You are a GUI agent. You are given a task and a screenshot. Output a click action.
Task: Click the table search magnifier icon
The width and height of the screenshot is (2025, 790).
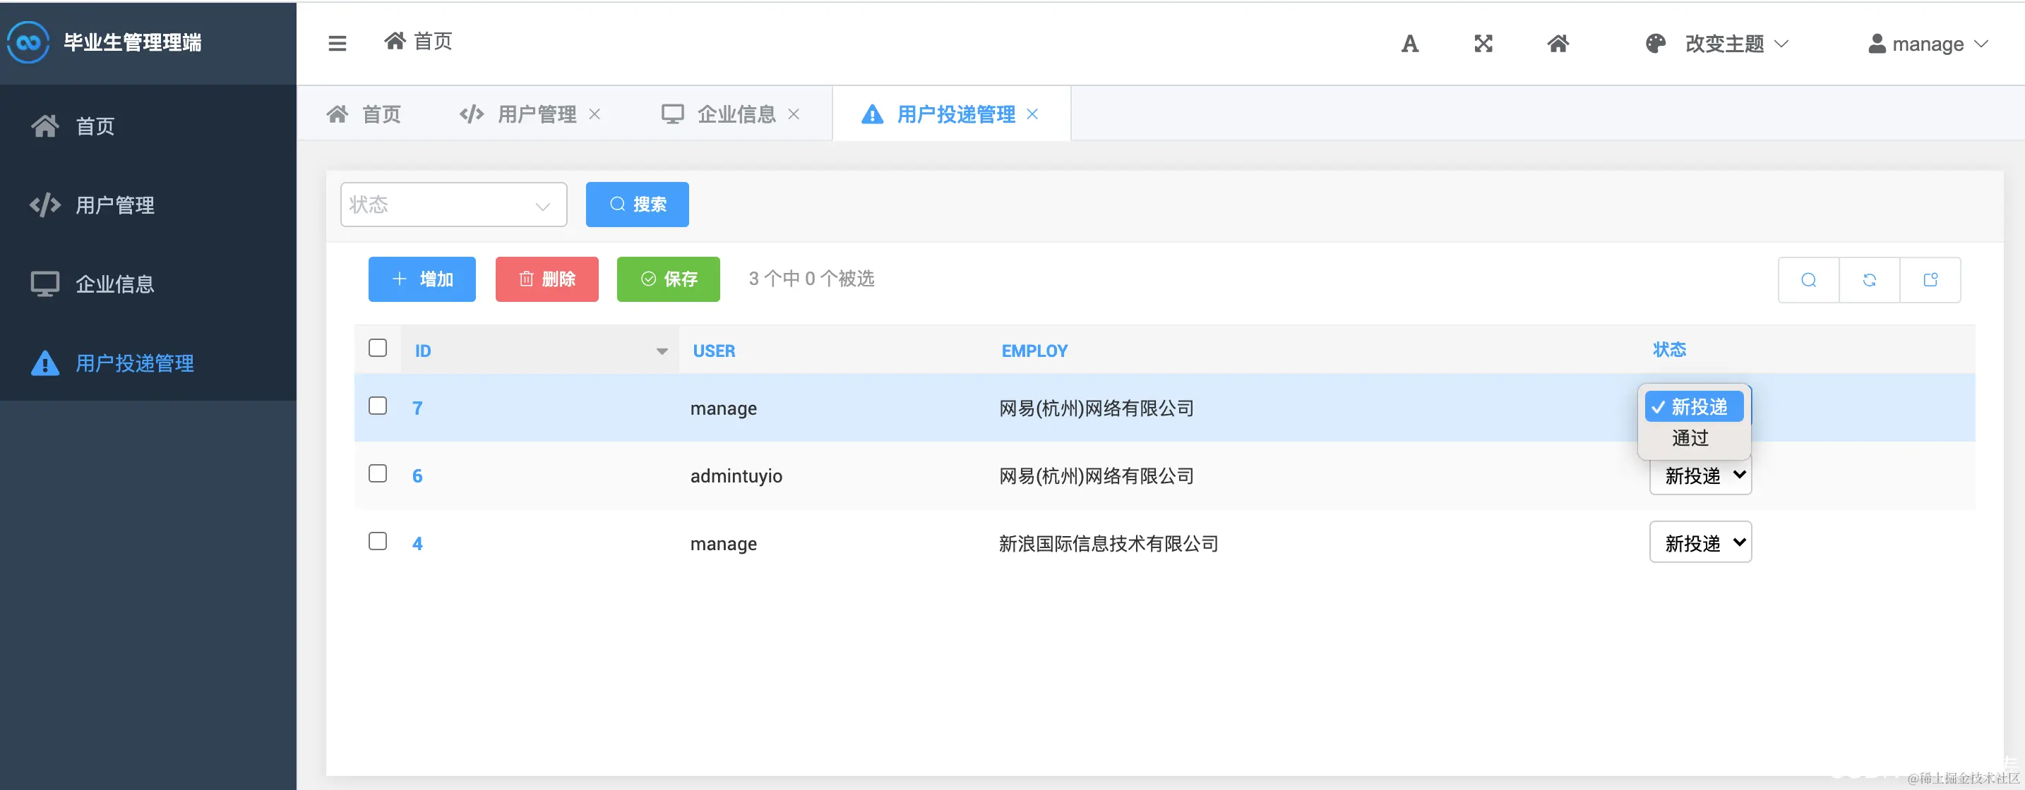pos(1808,279)
